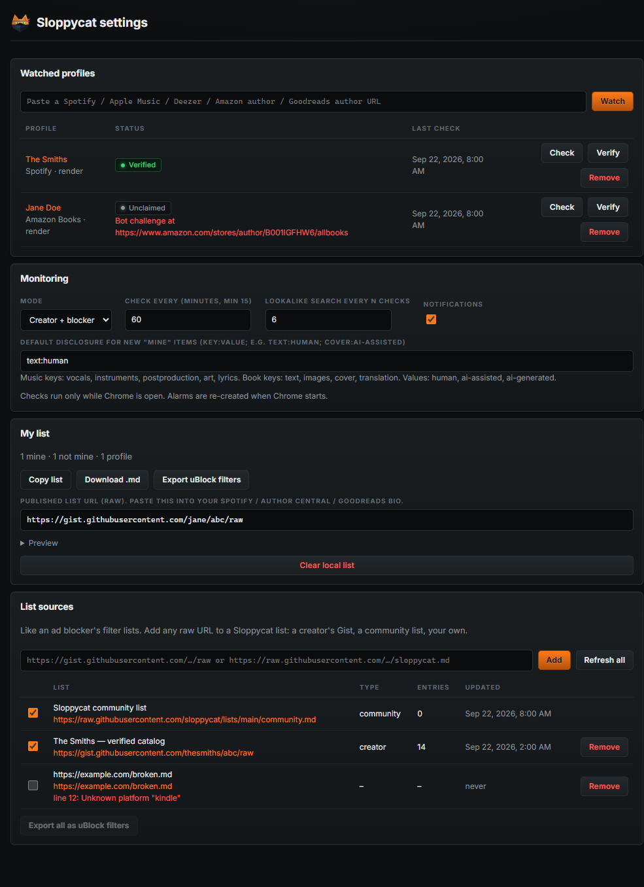Screen dimensions: 644x887
Task: Click the "Bot challenge at" error text
Action: click(x=145, y=221)
